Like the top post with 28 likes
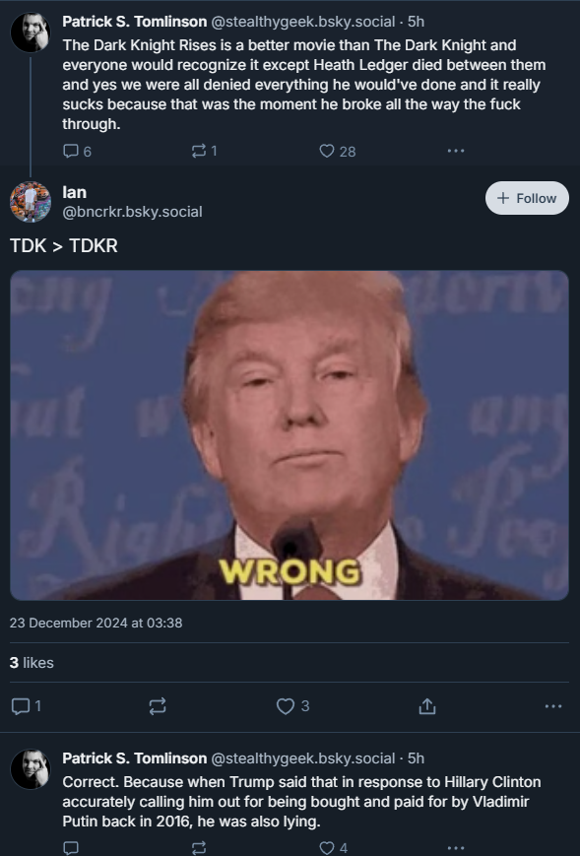This screenshot has width=580, height=856. pos(337,151)
